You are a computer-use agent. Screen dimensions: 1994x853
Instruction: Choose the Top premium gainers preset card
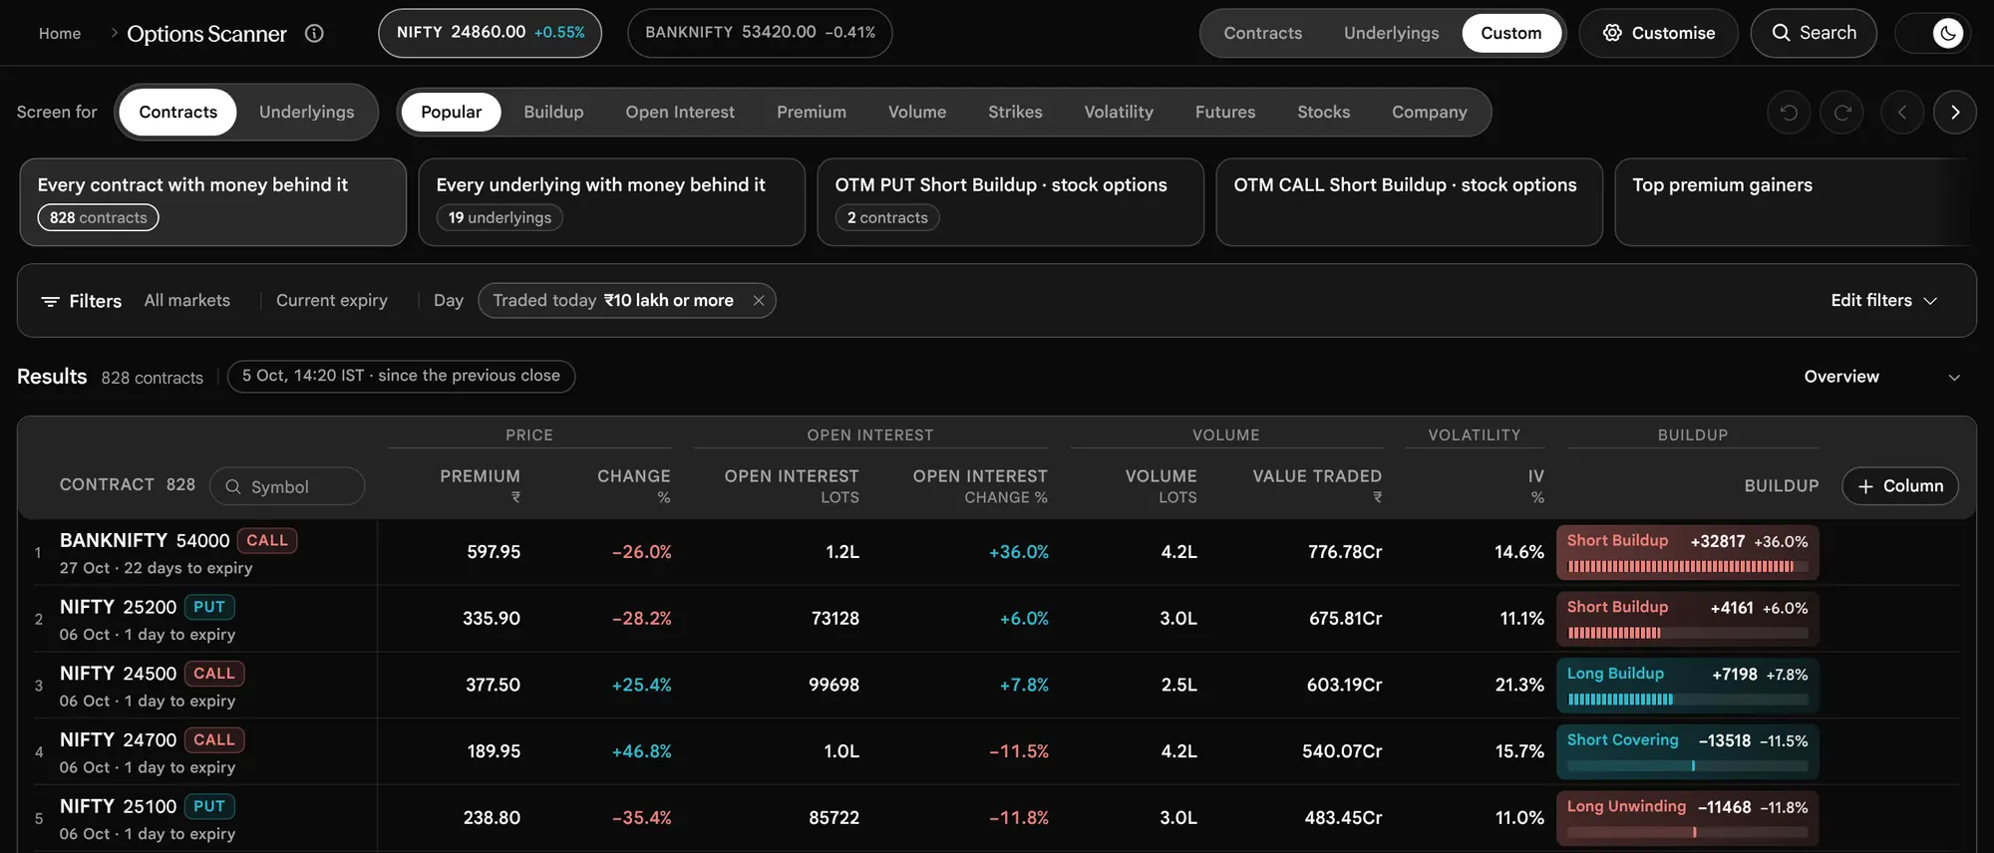(x=1795, y=202)
